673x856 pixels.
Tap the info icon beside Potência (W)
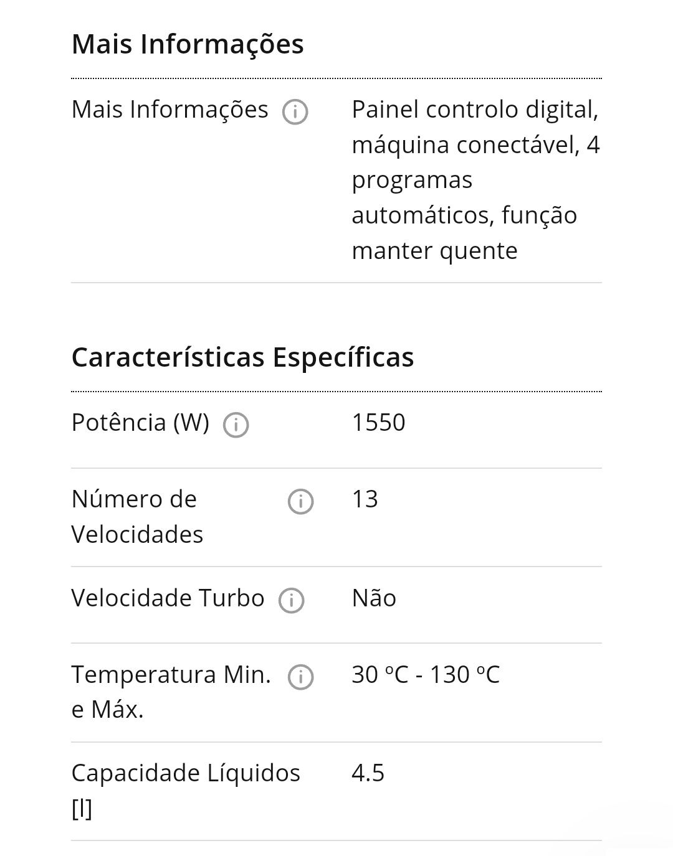236,425
